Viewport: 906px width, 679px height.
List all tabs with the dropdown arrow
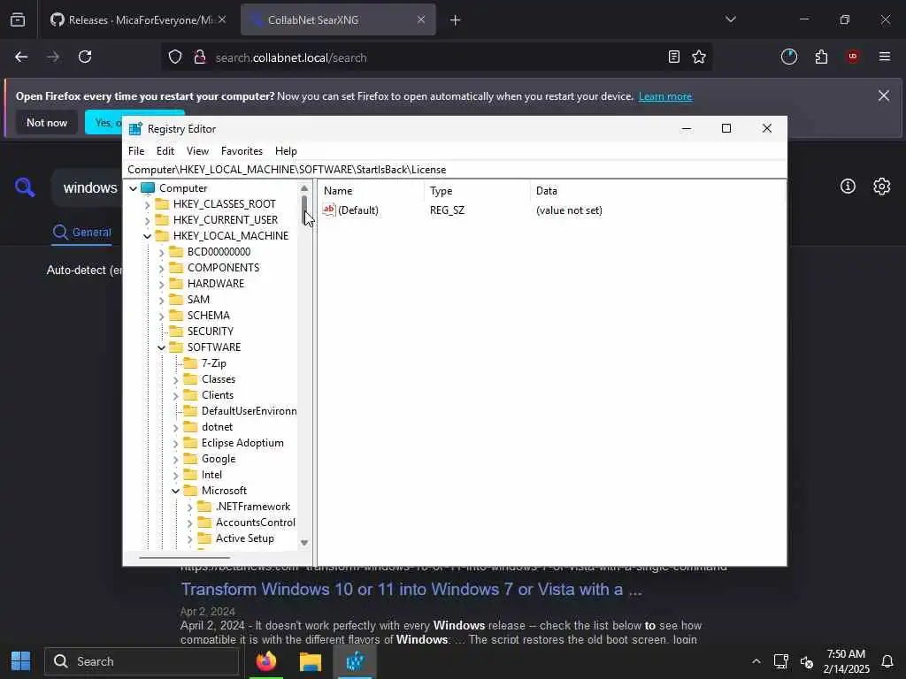click(x=731, y=19)
